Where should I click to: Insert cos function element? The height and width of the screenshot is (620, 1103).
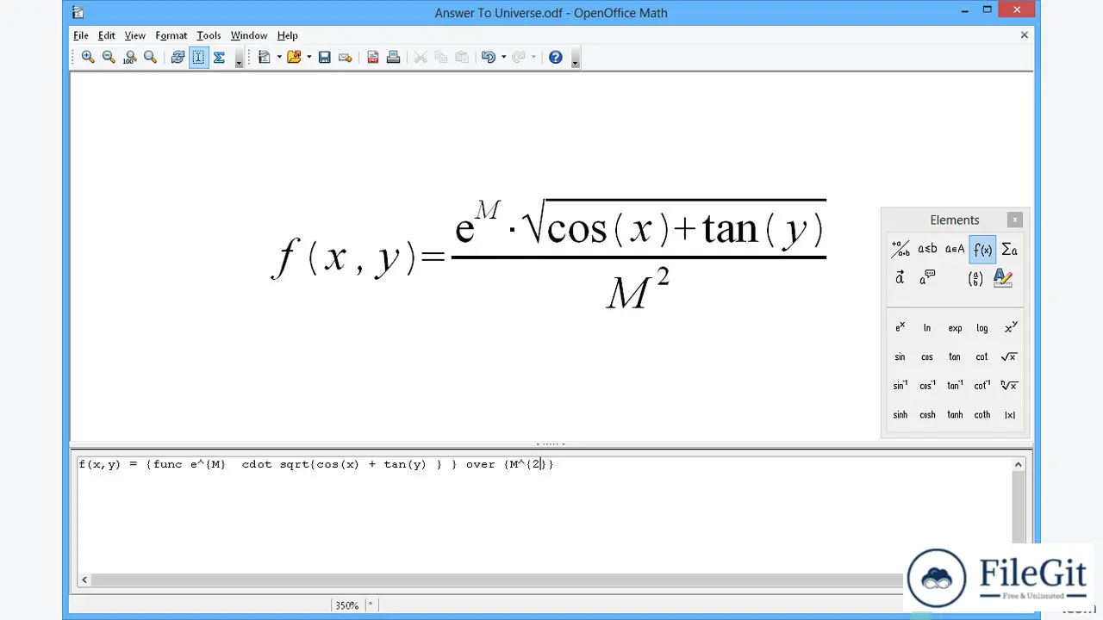pos(927,356)
